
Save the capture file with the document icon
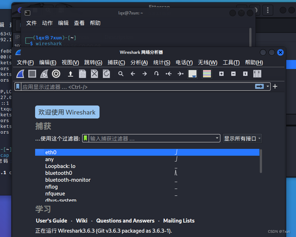[x=82, y=74]
